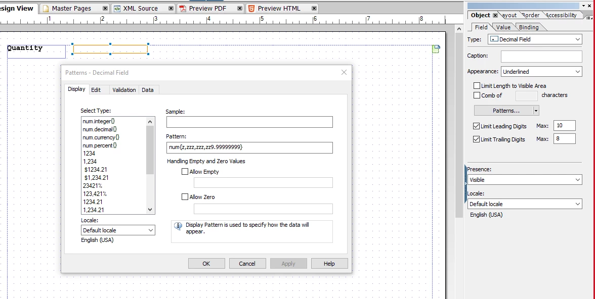
Task: Select the 123,421% pattern type
Action: coord(95,193)
